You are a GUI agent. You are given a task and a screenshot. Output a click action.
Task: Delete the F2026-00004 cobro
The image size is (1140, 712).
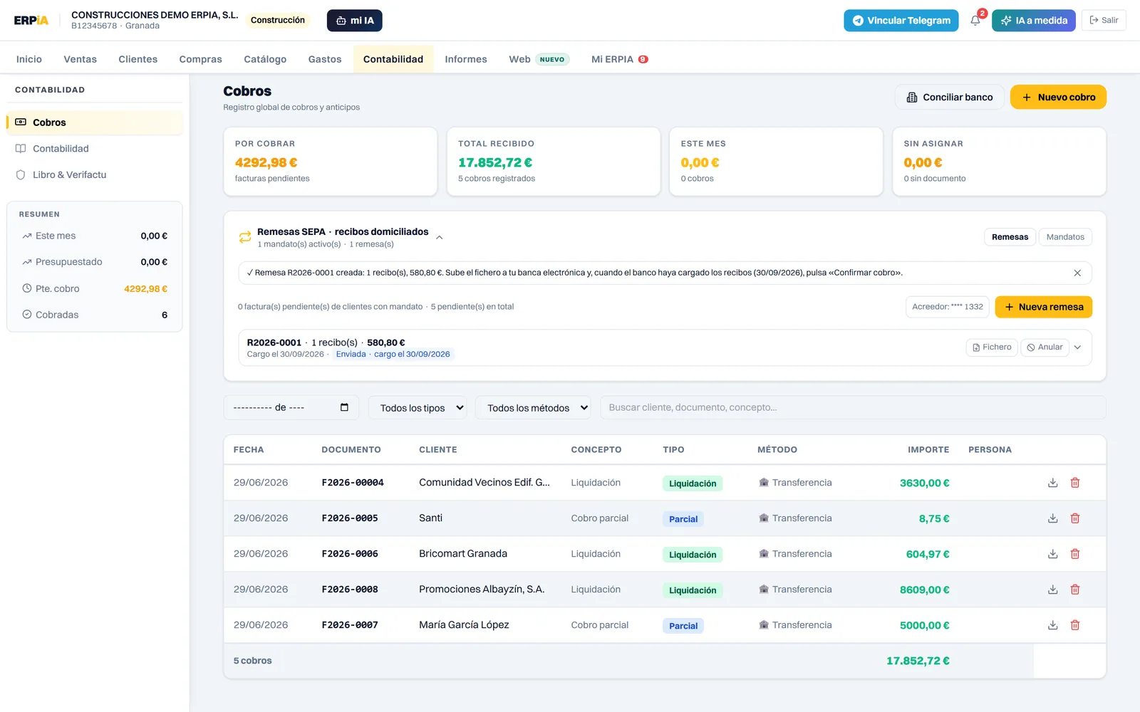click(1075, 483)
